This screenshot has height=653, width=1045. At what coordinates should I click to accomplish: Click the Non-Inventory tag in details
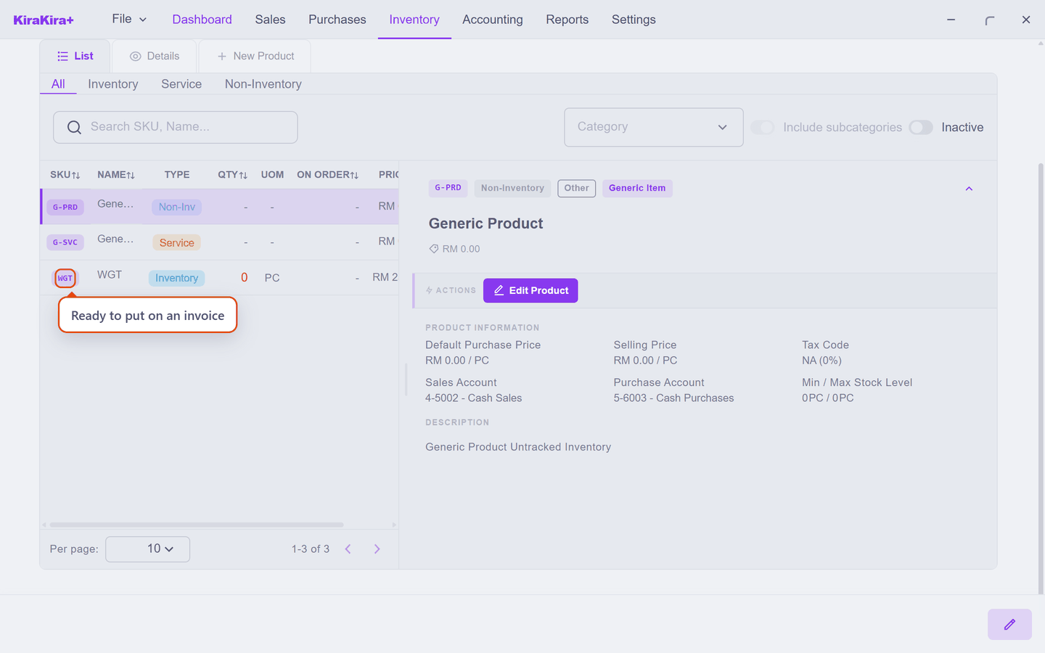(512, 189)
